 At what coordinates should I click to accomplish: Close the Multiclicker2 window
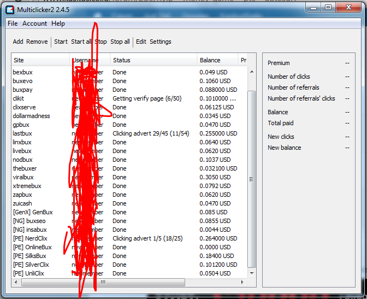[348, 8]
